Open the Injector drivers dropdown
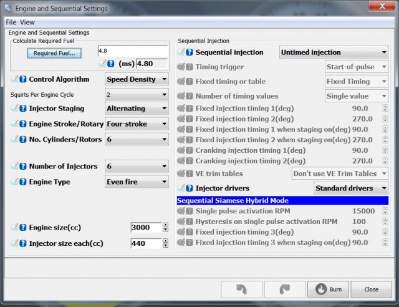This screenshot has height=307, width=399. 350,188
